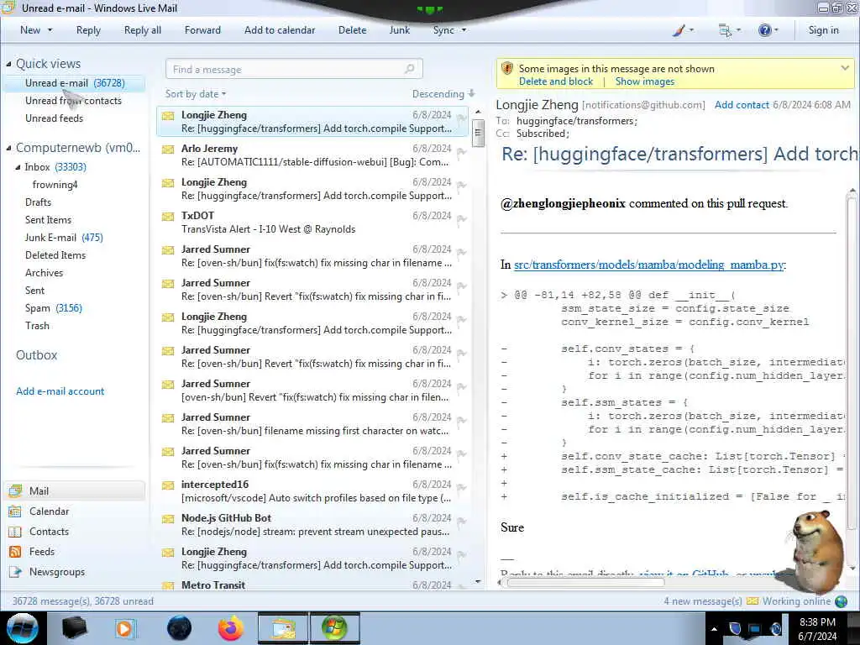This screenshot has height=645, width=860.
Task: Click envelope icon of Node.js GitHub Bot message
Action: 168,519
